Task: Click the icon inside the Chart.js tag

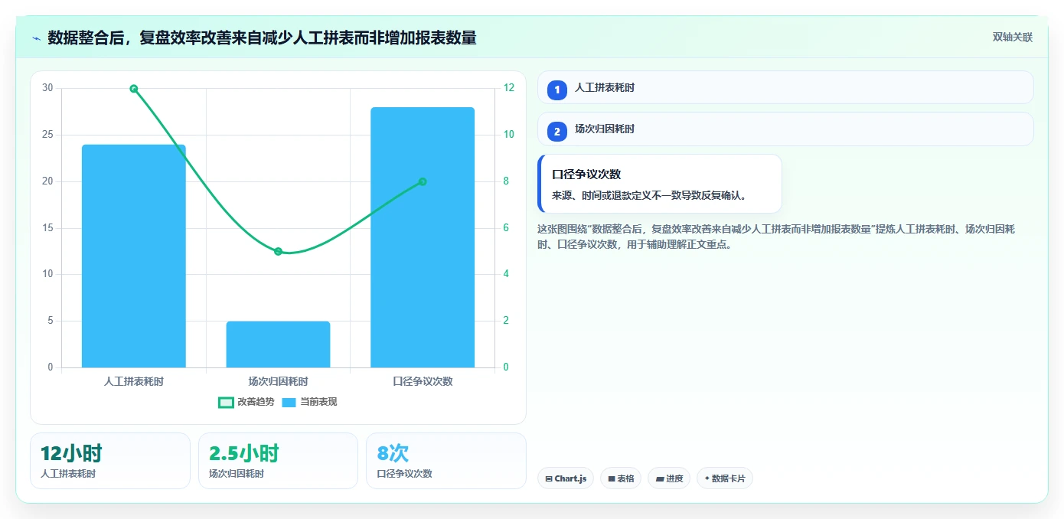Action: point(549,478)
